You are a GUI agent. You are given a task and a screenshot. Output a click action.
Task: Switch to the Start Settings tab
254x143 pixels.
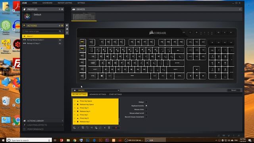pyautogui.click(x=115, y=95)
